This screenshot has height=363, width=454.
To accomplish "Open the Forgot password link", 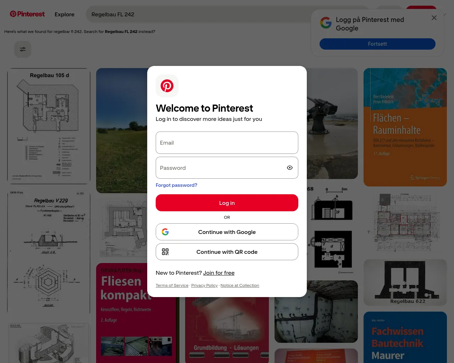I will click(x=176, y=185).
